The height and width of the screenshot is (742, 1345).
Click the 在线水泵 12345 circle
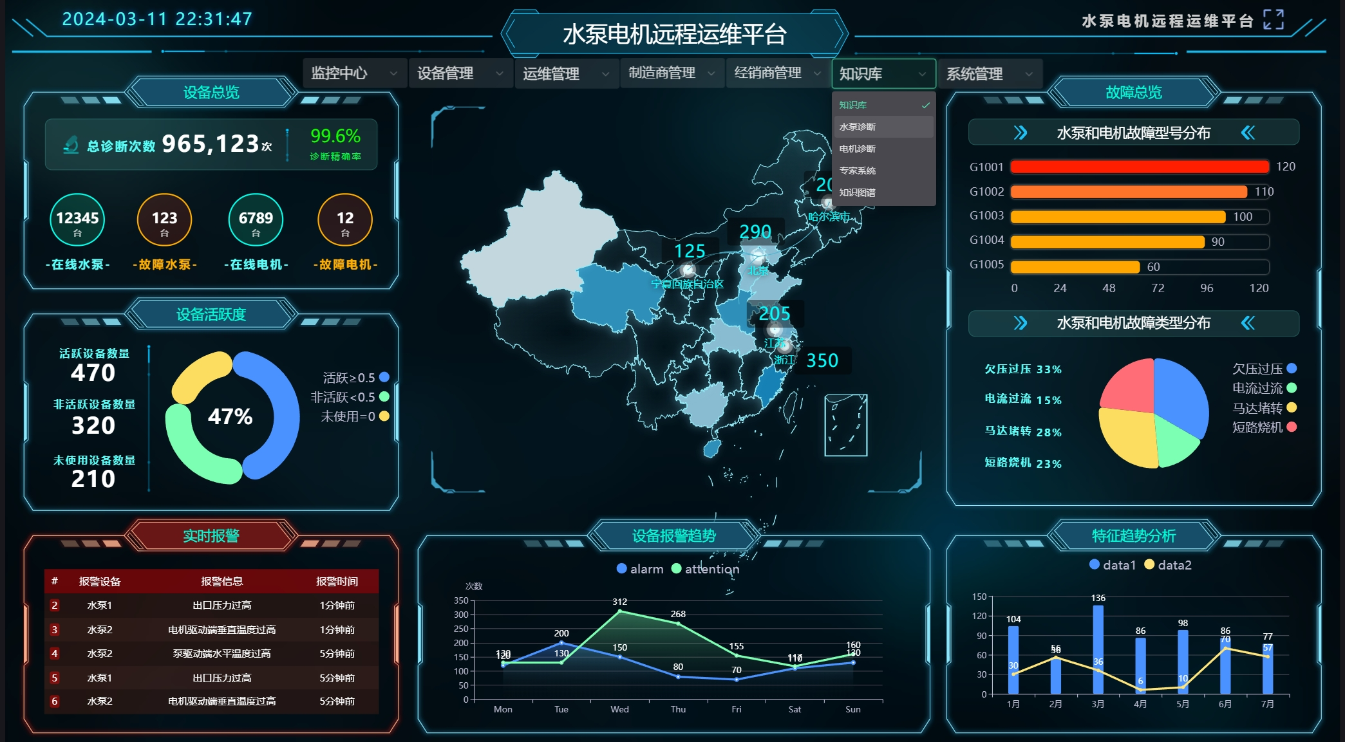[77, 219]
